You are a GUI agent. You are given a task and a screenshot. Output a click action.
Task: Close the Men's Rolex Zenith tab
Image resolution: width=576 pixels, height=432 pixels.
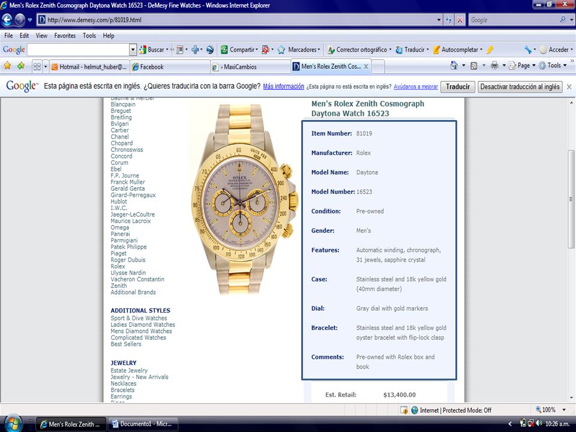pyautogui.click(x=366, y=67)
